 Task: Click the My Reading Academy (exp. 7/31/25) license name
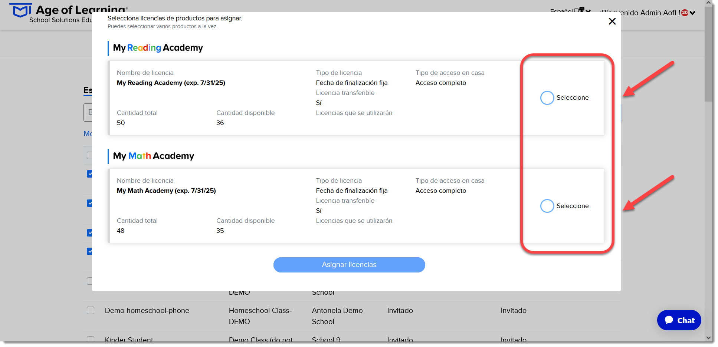[171, 83]
